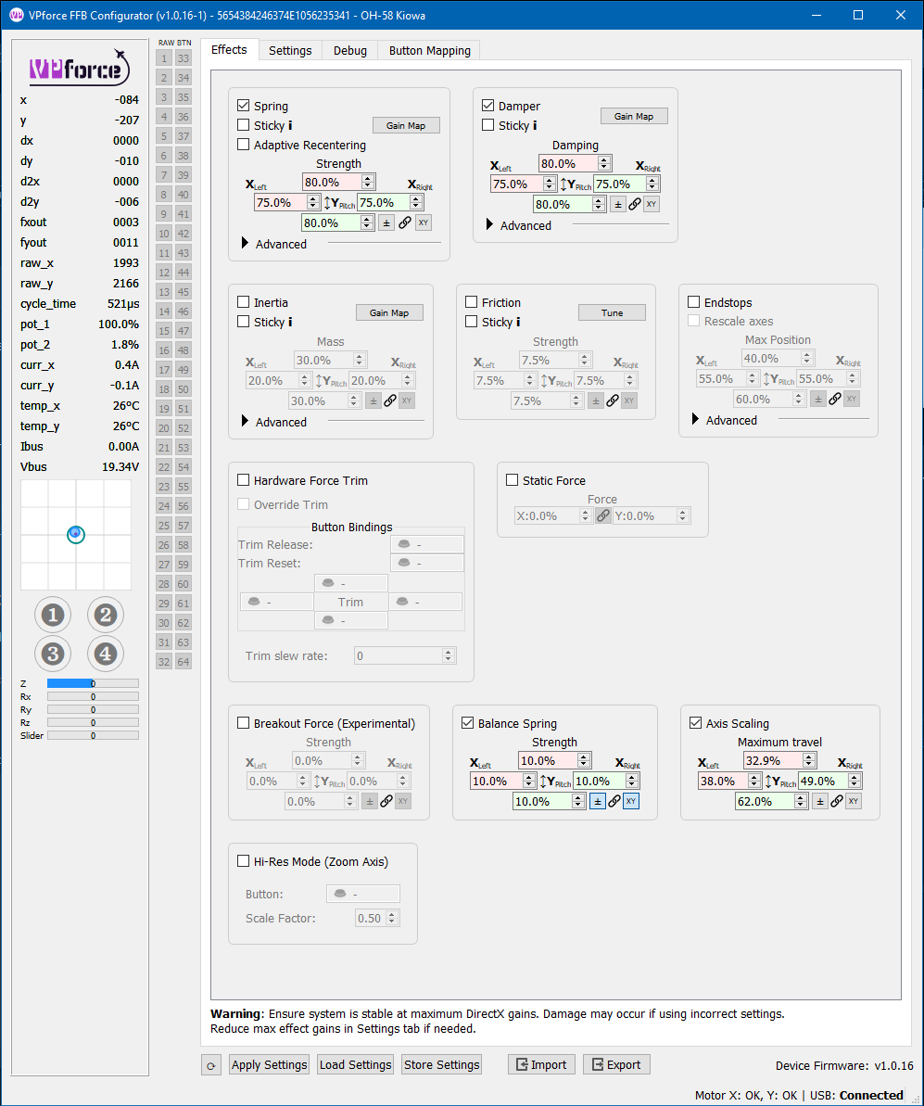Click the Axis Scaling plus-minus icon
Screen dimensions: 924x1106
point(819,801)
